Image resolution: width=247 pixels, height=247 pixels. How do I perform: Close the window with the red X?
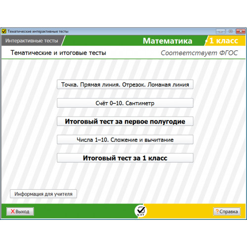(x=241, y=31)
